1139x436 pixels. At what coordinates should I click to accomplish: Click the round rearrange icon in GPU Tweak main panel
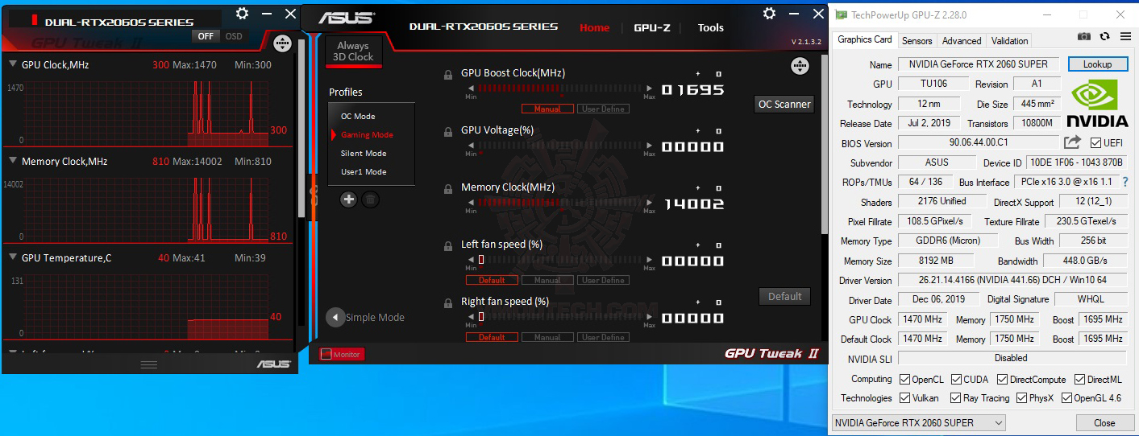click(x=800, y=66)
